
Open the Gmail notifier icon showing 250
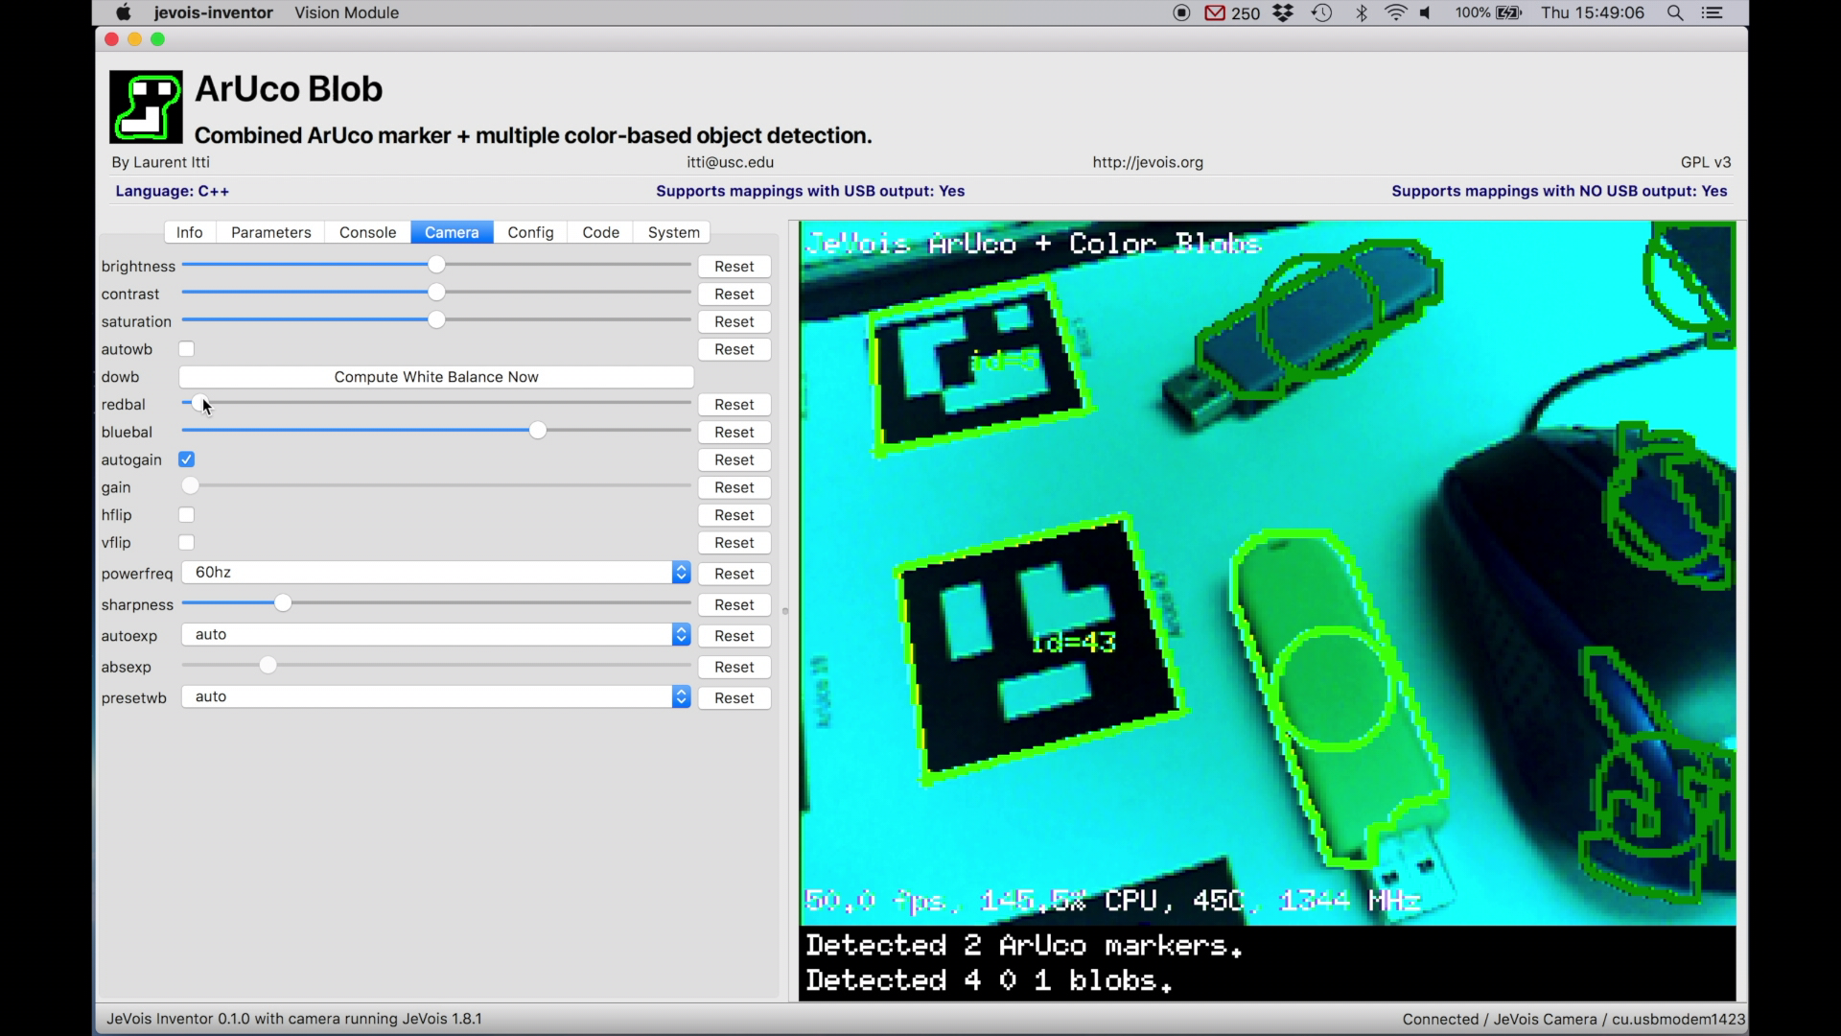coord(1232,12)
